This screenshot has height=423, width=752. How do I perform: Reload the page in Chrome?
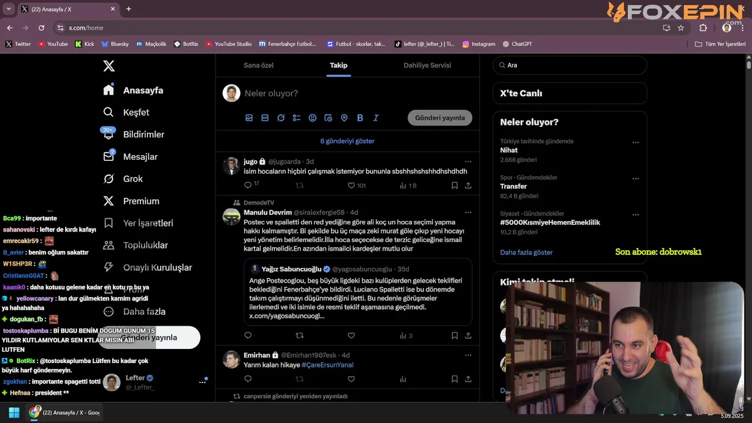click(x=41, y=28)
